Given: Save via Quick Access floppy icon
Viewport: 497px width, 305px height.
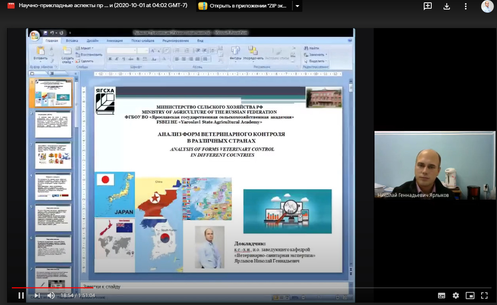Looking at the screenshot, I should 46,33.
